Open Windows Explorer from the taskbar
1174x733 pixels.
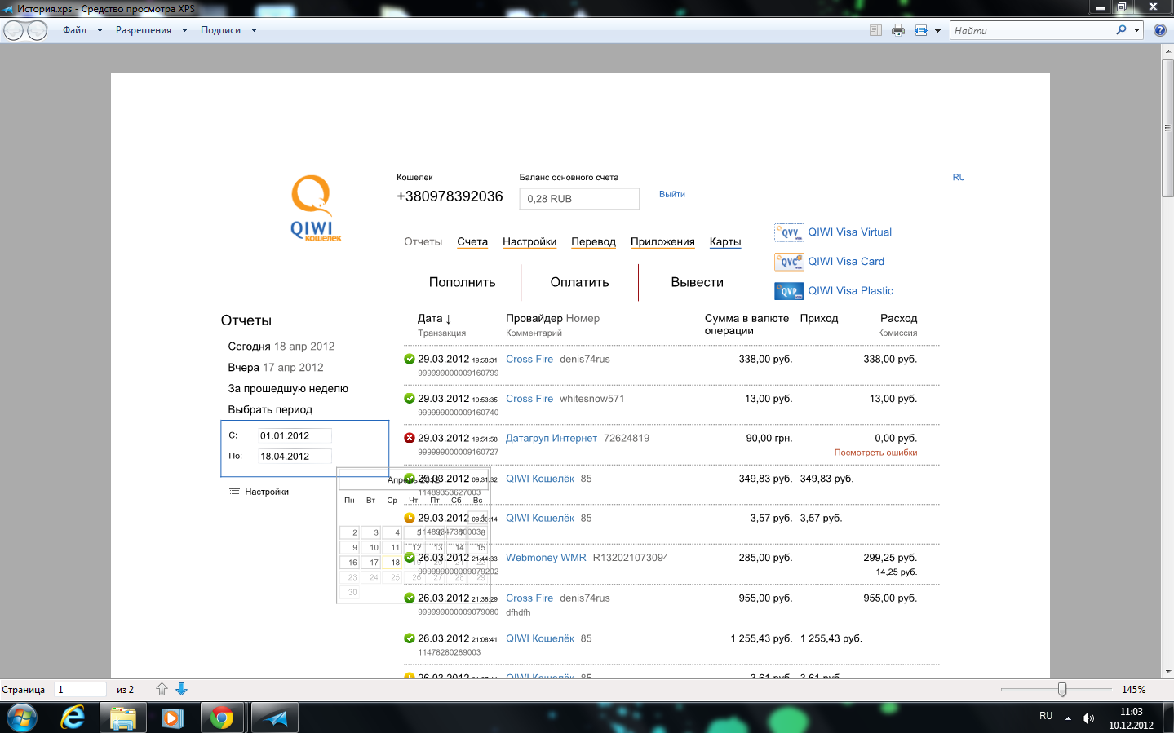(x=123, y=718)
